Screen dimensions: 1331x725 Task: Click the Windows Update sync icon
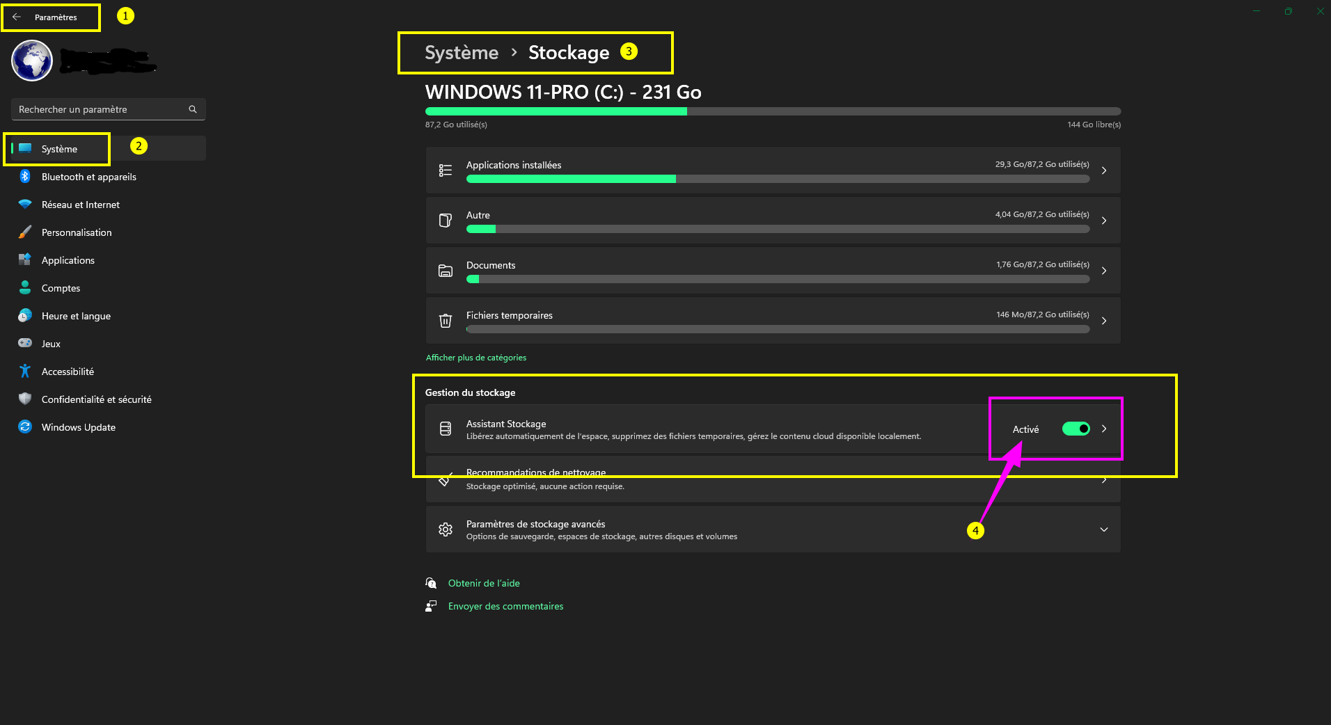25,427
